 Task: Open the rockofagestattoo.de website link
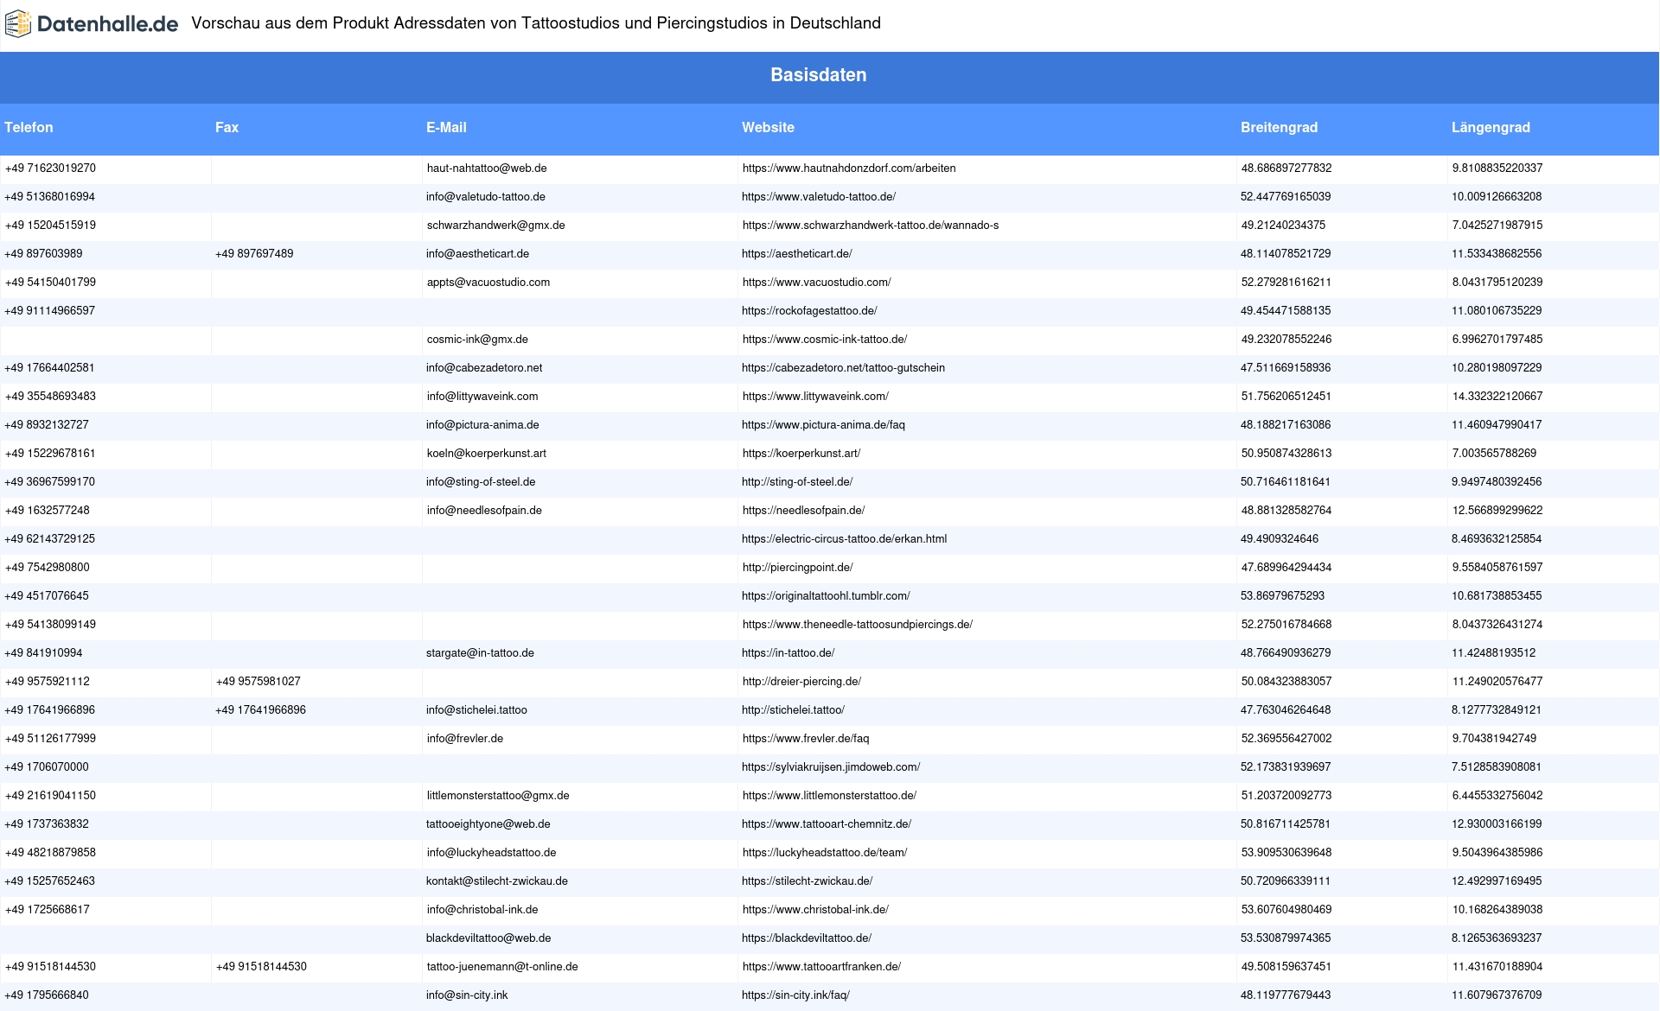point(809,311)
